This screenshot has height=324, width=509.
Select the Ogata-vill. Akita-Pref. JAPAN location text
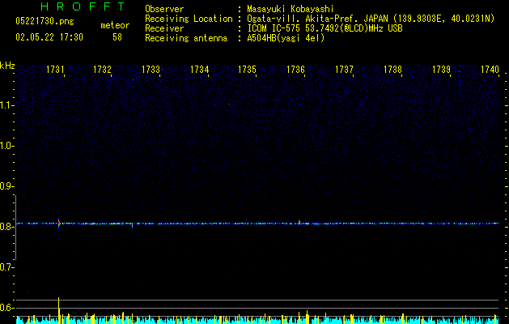[x=371, y=19]
